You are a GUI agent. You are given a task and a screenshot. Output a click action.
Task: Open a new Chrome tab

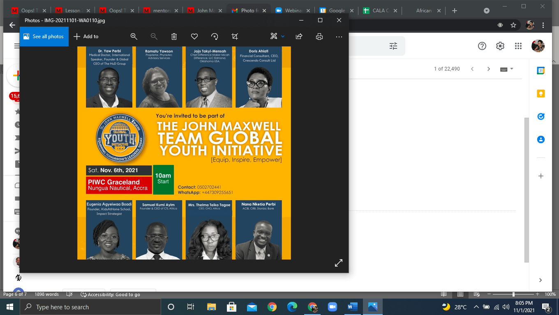(455, 11)
